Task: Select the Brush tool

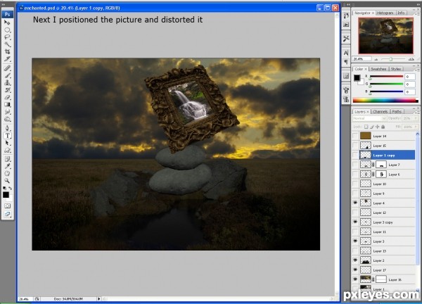Action: (7, 75)
